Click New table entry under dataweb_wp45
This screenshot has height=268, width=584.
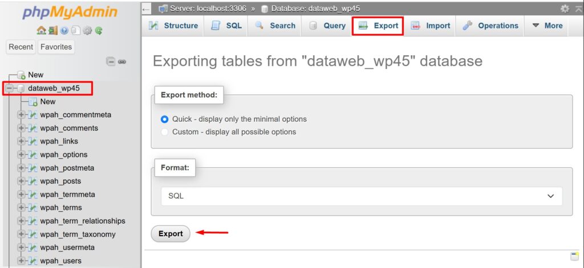48,102
